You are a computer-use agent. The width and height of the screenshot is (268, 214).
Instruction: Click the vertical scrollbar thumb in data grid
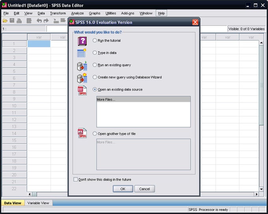[261, 85]
